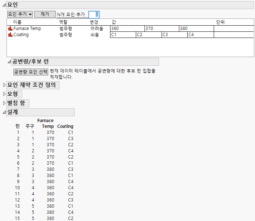255x221 pixels.
Task: Click the Furnace Temp design column header
Action: pos(46,123)
